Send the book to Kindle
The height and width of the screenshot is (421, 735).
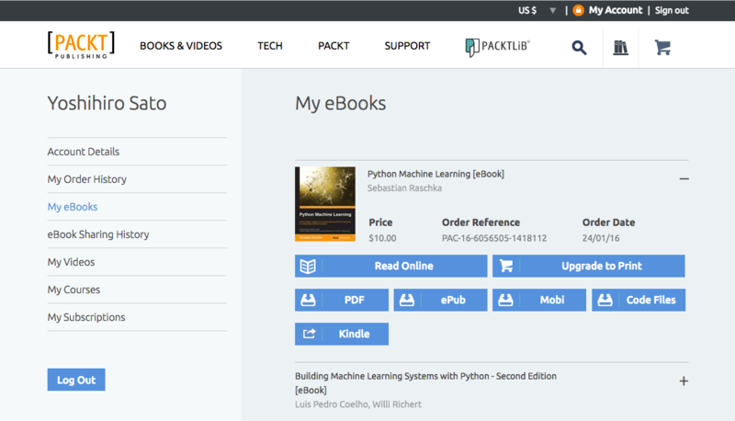coord(342,334)
